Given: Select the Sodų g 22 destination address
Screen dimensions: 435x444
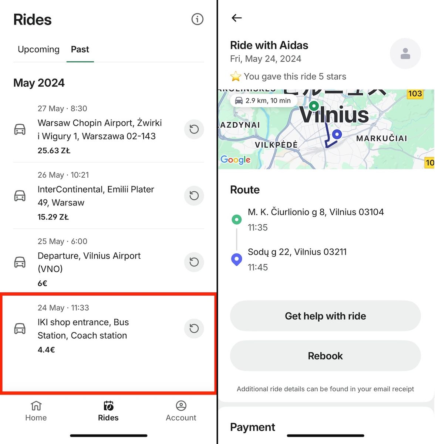Looking at the screenshot, I should (297, 252).
